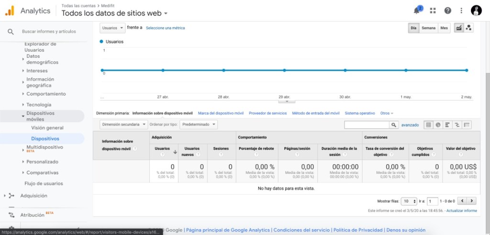Click the Google Analytics logo
This screenshot has height=235, width=490.
pyautogui.click(x=10, y=11)
